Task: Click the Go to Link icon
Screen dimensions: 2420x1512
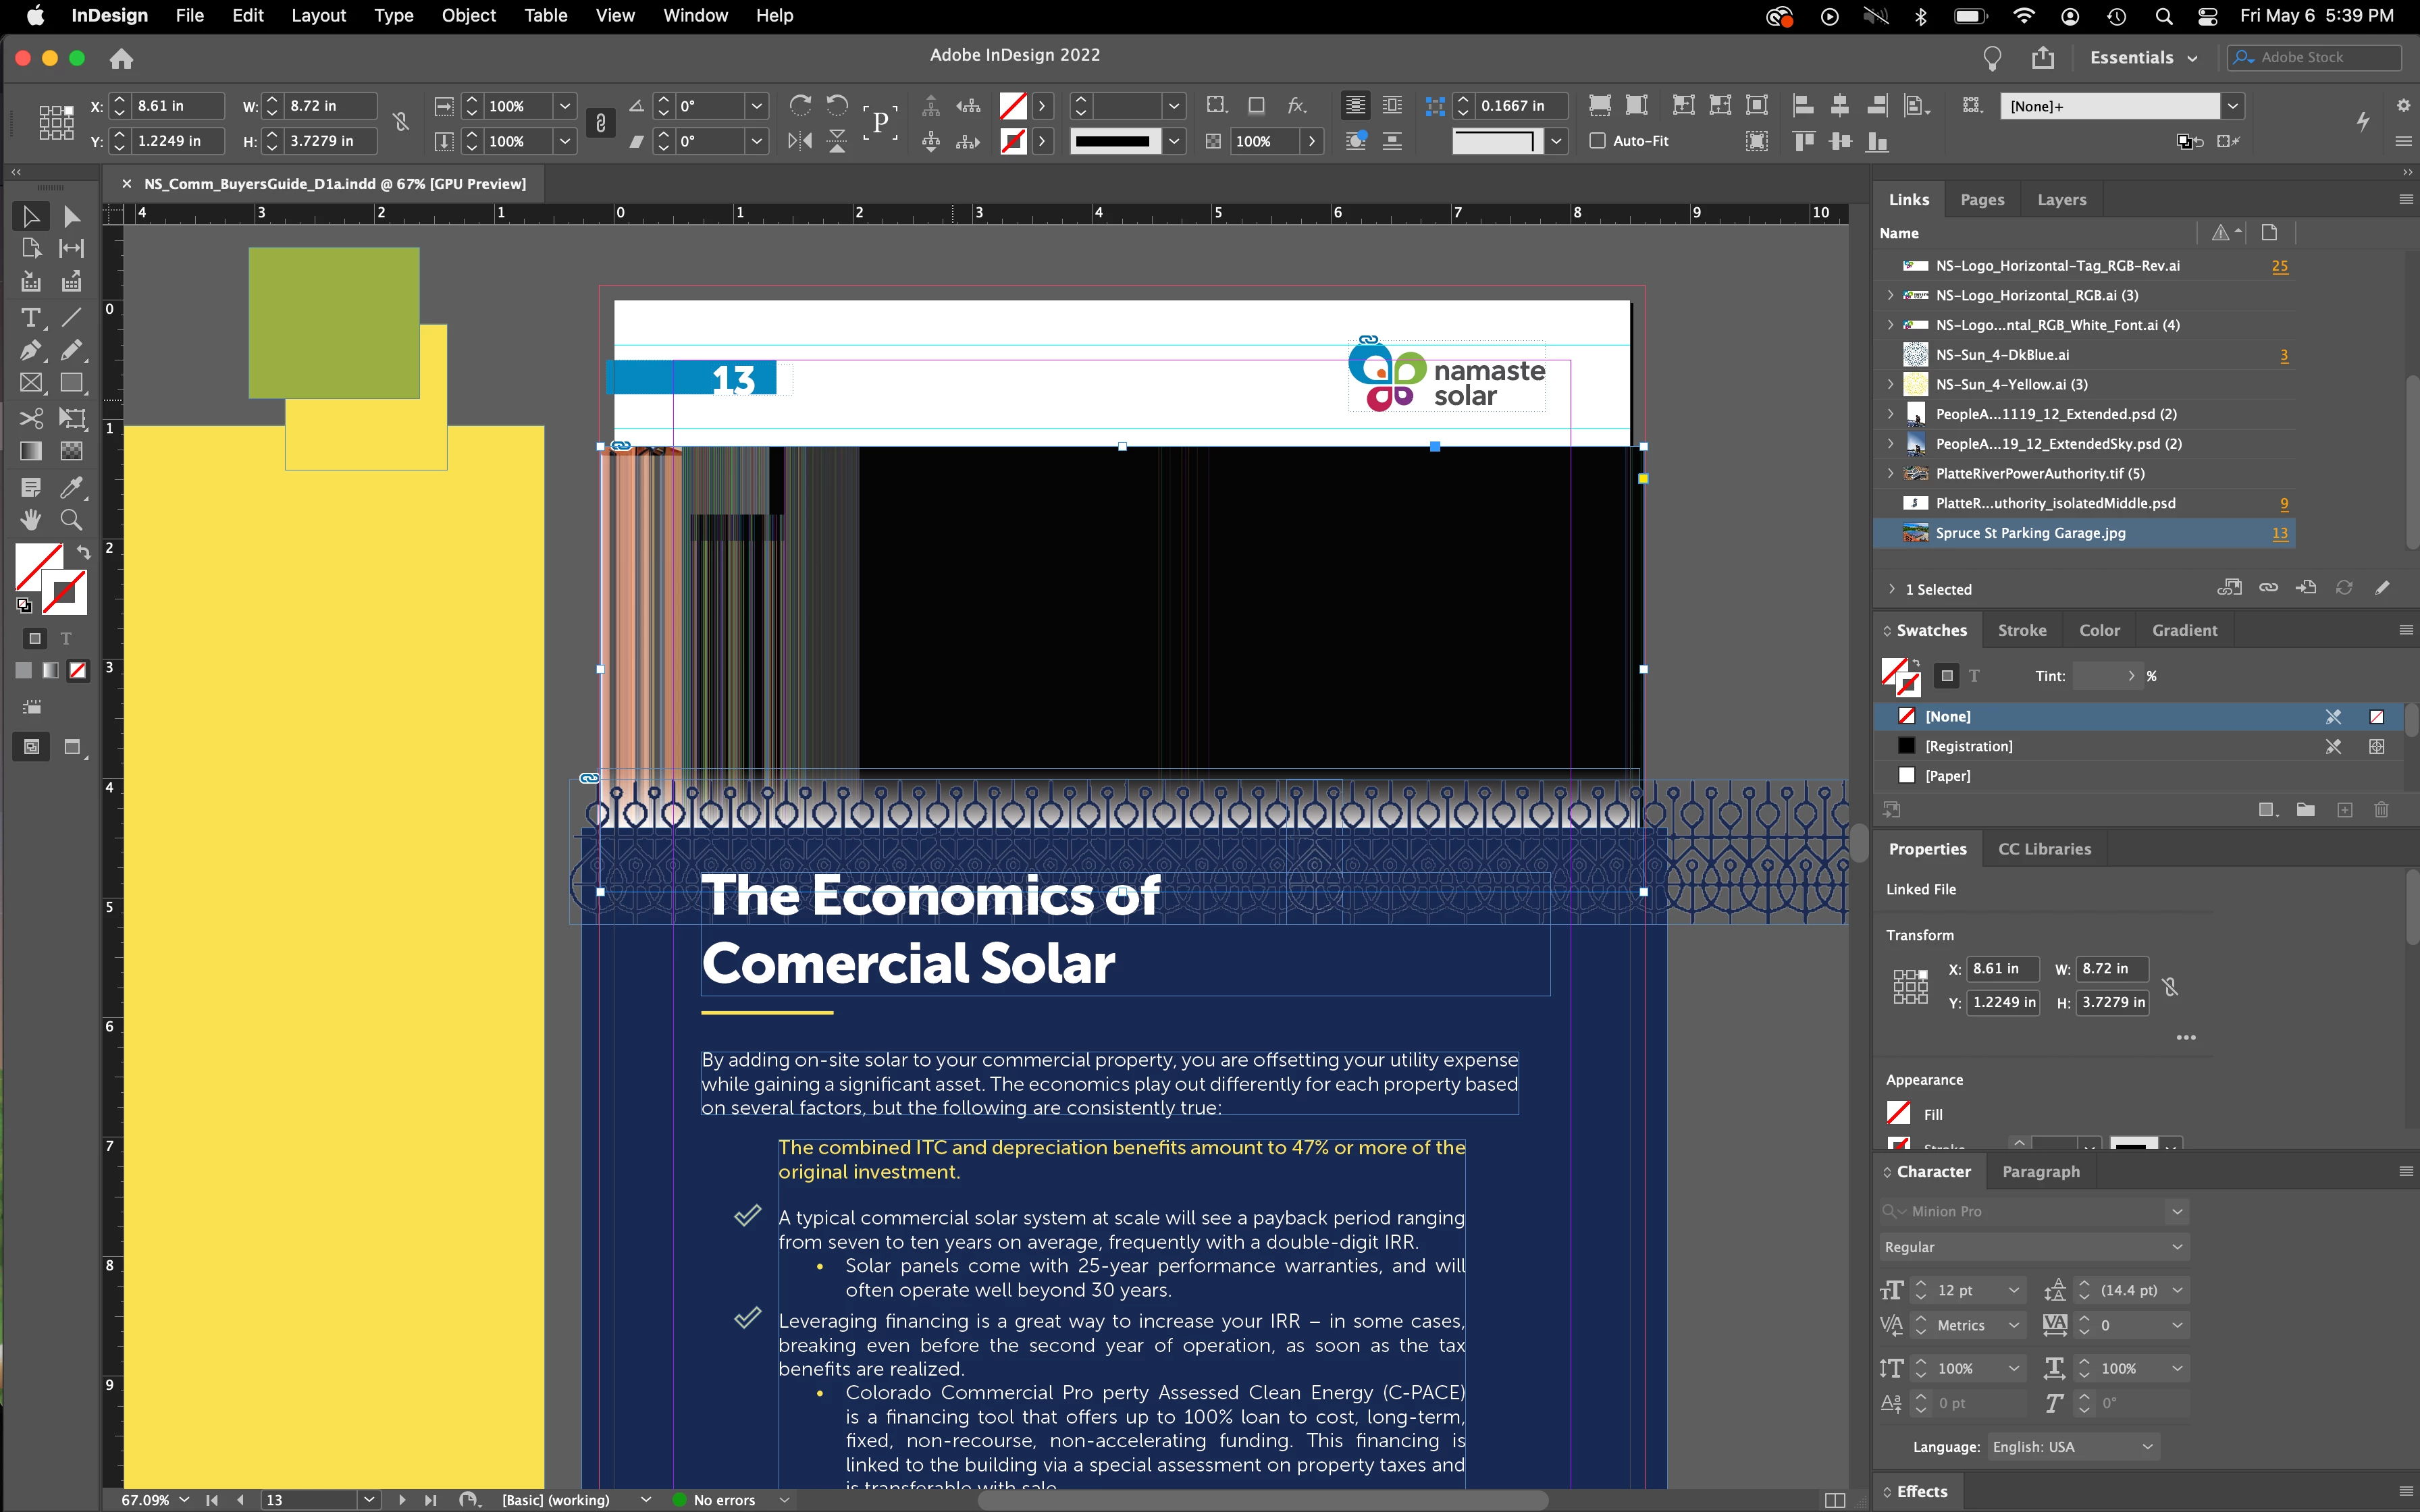Action: [2306, 588]
